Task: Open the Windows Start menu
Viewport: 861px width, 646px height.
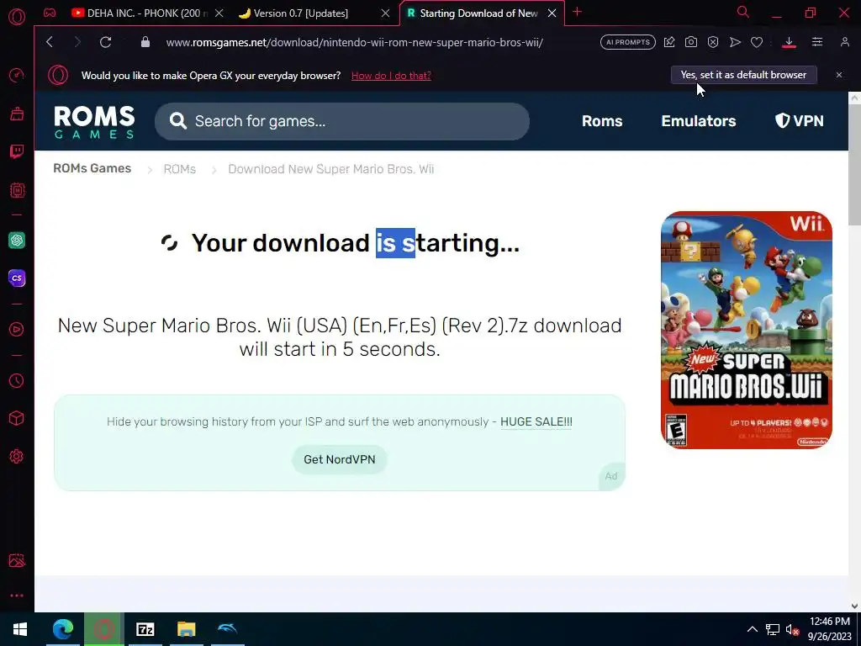Action: point(20,629)
